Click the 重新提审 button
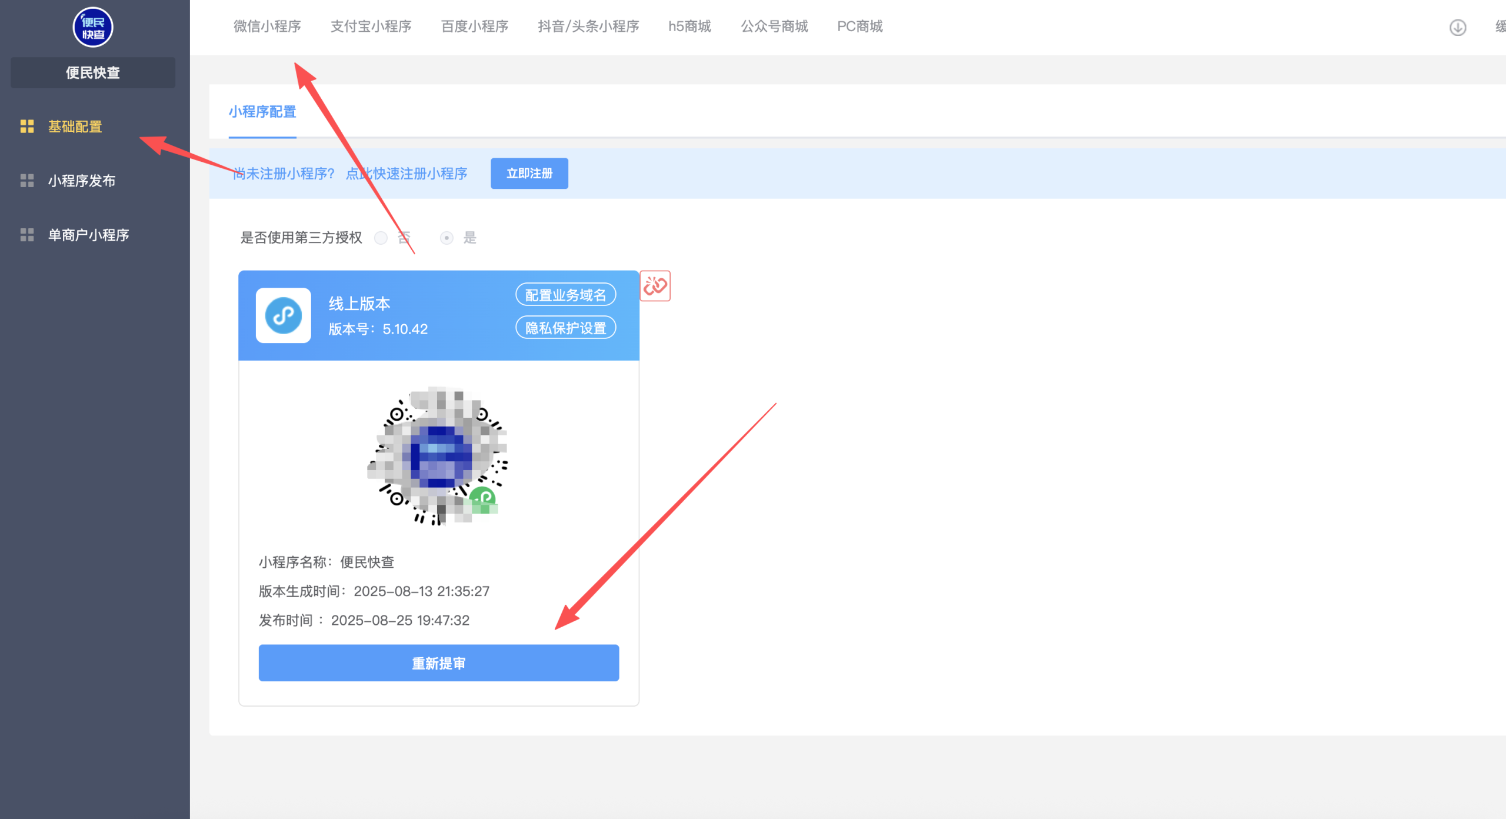This screenshot has width=1506, height=819. point(439,663)
